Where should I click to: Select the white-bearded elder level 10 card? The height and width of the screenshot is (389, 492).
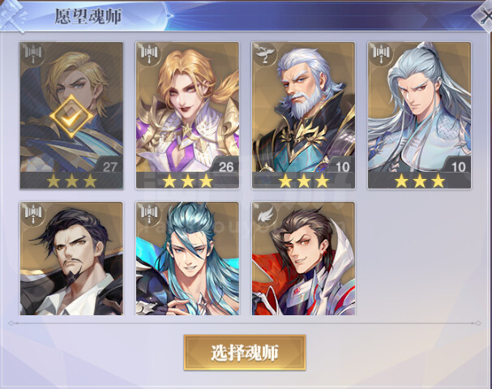click(x=303, y=115)
